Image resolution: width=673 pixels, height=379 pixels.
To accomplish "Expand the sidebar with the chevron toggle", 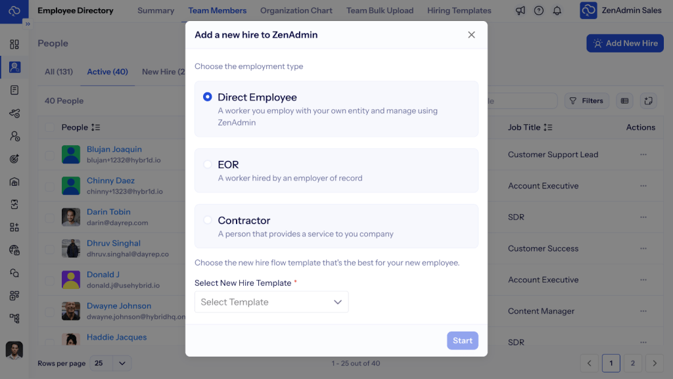I will click(x=28, y=24).
